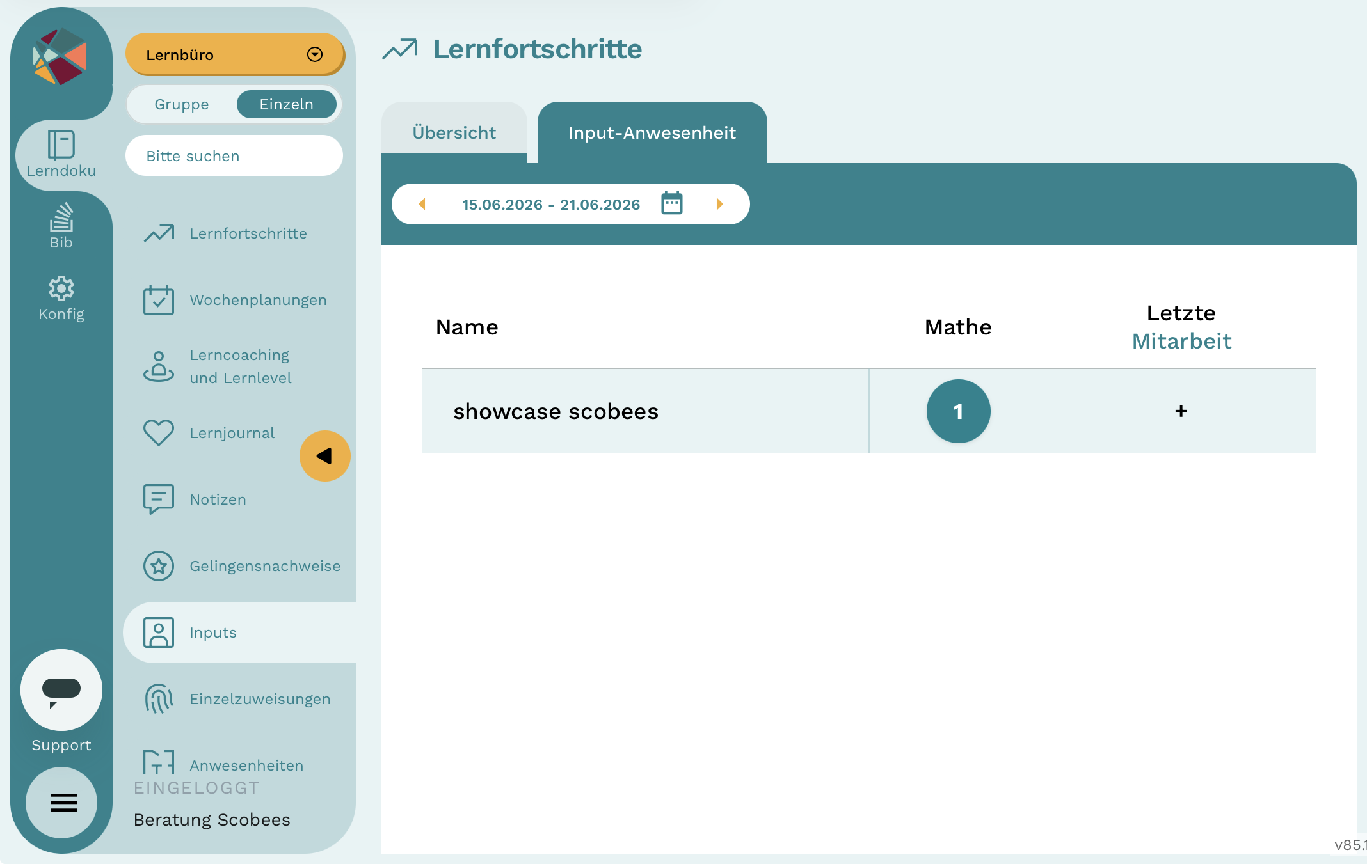
Task: Click the Mathe attendance circle 1
Action: (x=958, y=411)
